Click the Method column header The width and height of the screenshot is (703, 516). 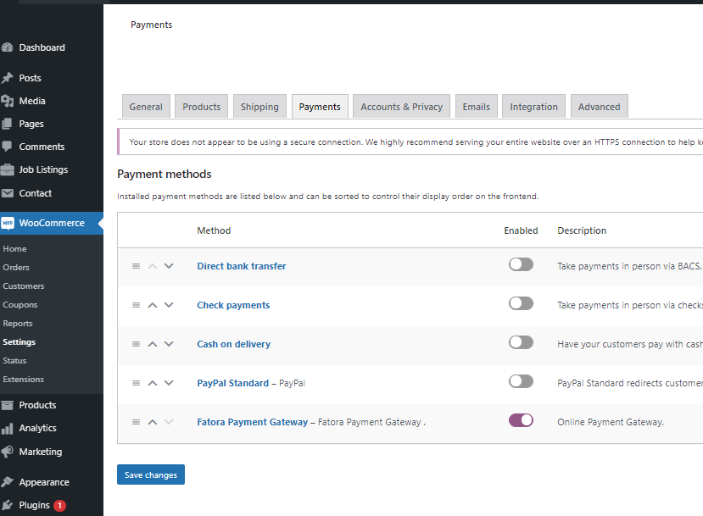coord(214,230)
